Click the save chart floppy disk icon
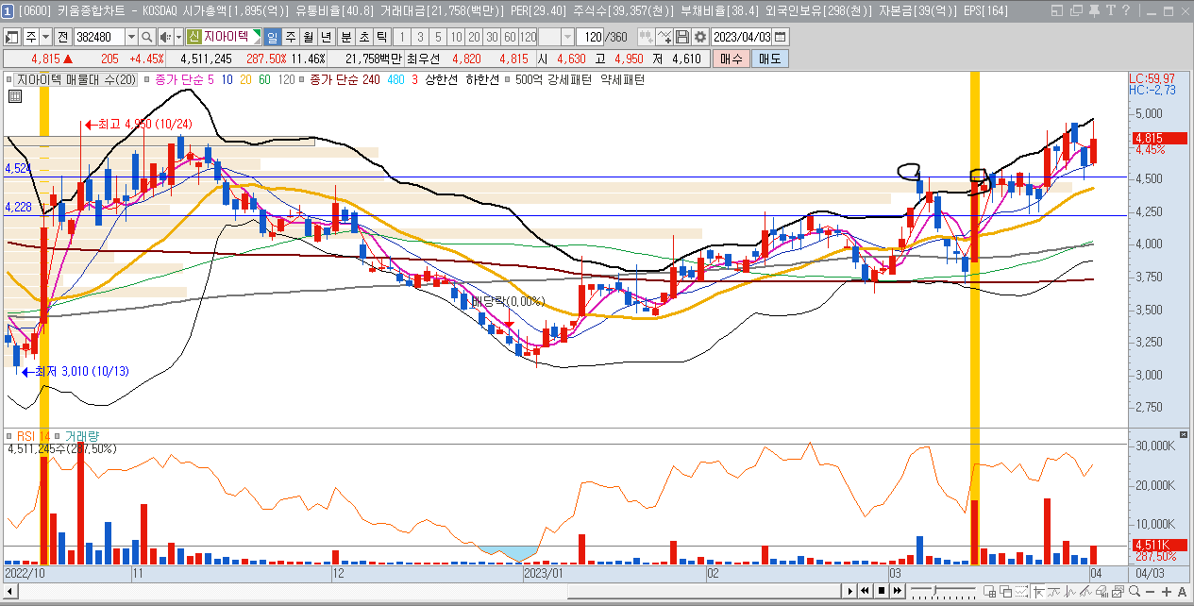Viewport: 1194px width, 606px height. tap(683, 37)
